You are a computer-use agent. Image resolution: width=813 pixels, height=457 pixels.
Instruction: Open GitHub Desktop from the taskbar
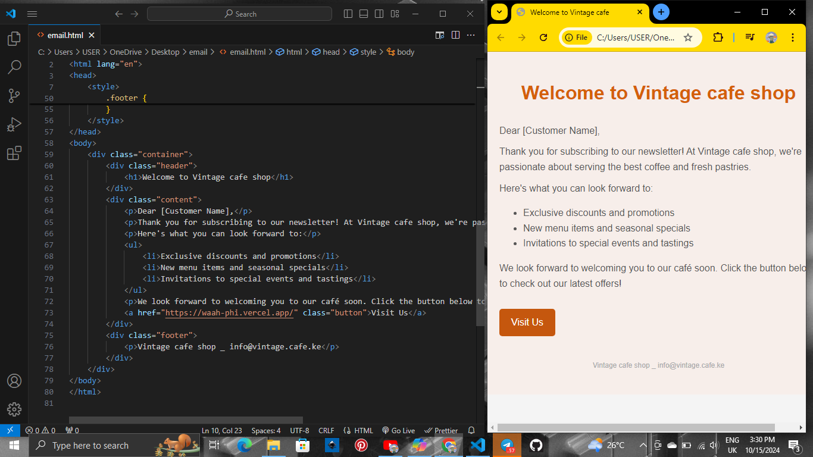536,445
